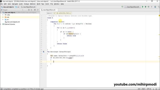Click line number 19 in the gutter

[41, 52]
